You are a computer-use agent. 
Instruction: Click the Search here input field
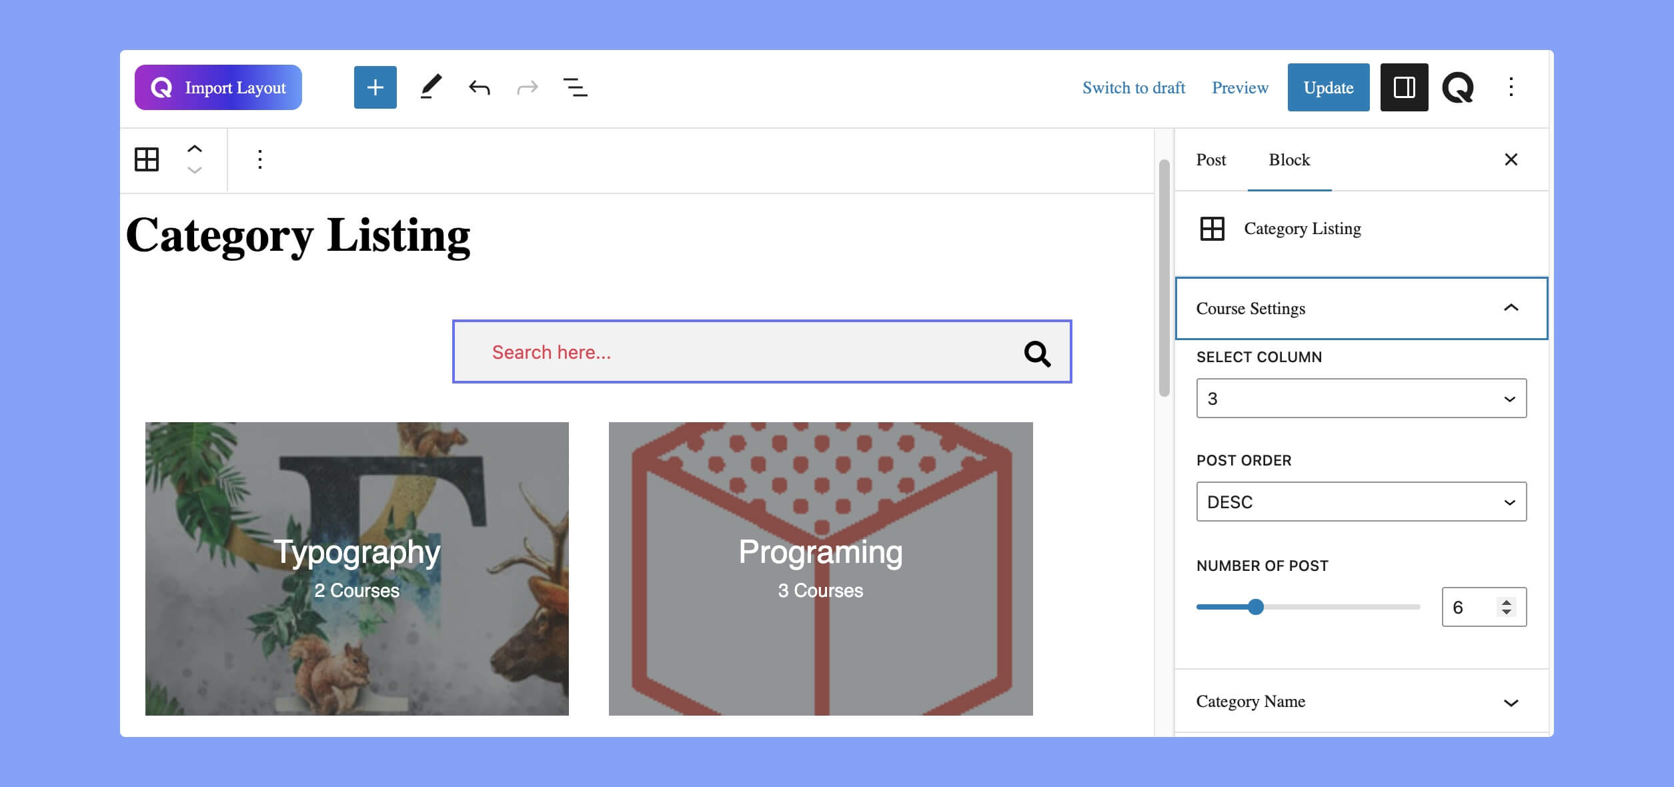[x=762, y=352]
